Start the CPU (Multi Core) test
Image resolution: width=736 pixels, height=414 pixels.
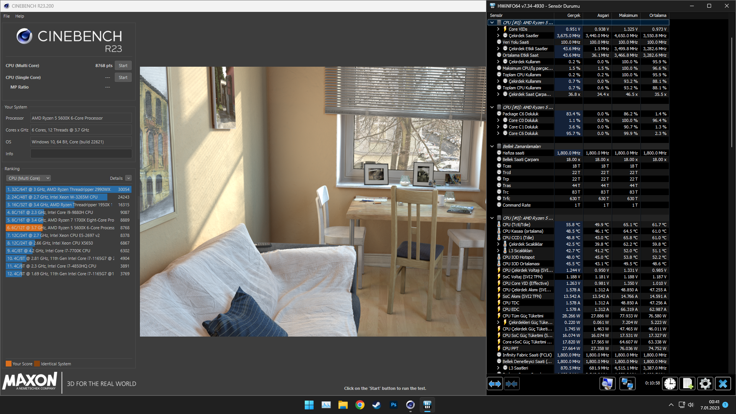point(123,66)
